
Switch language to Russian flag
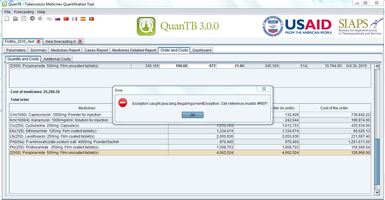(58, 19)
